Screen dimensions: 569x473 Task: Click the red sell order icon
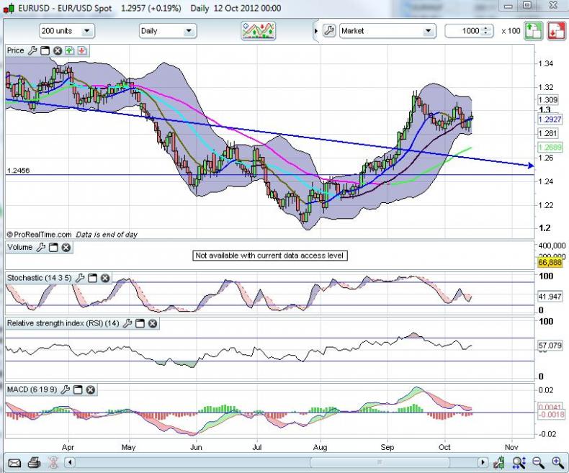(555, 31)
